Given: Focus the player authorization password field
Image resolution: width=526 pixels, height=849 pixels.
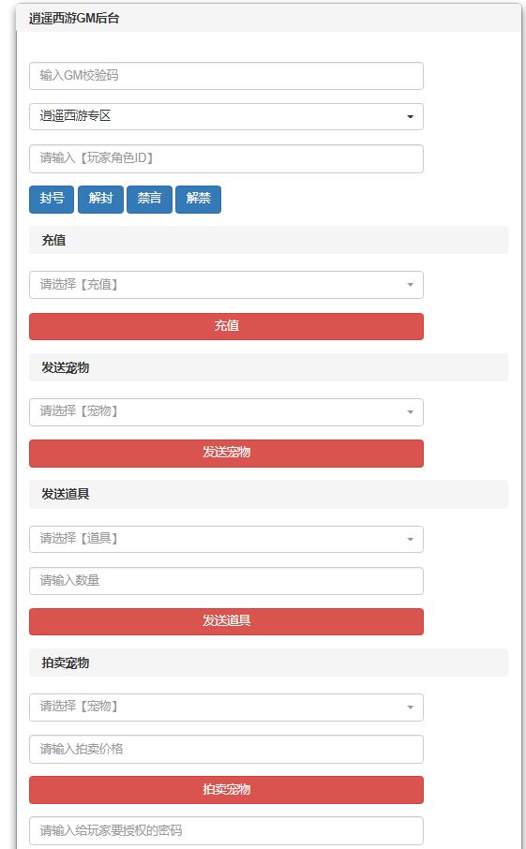Looking at the screenshot, I should click(x=226, y=830).
